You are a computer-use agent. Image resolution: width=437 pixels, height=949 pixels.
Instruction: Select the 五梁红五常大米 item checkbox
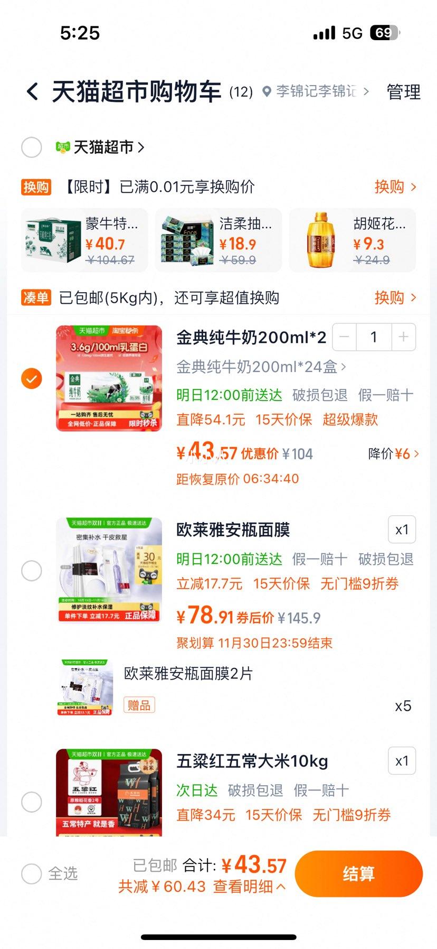pyautogui.click(x=32, y=802)
